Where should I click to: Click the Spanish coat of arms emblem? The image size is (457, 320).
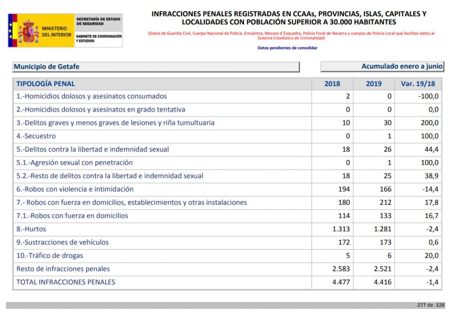click(29, 31)
